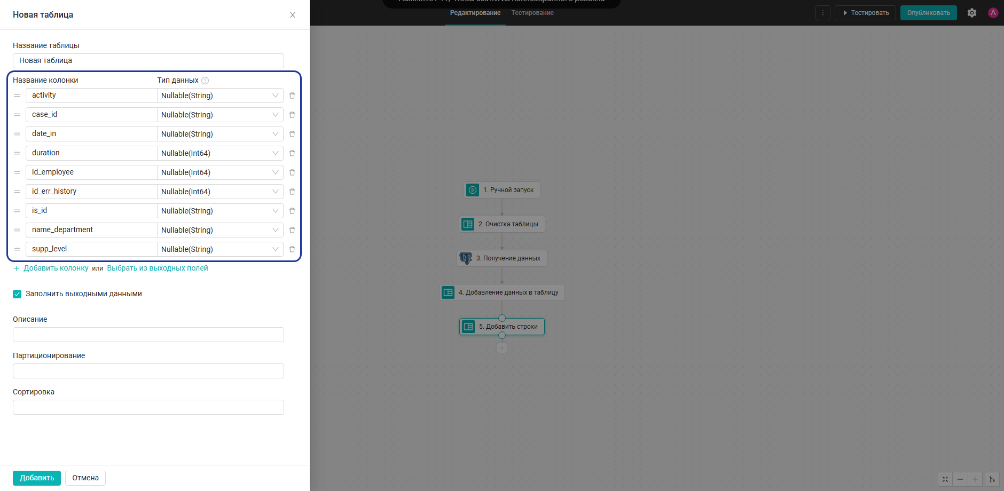Change name_department data type dropdown

220,230
